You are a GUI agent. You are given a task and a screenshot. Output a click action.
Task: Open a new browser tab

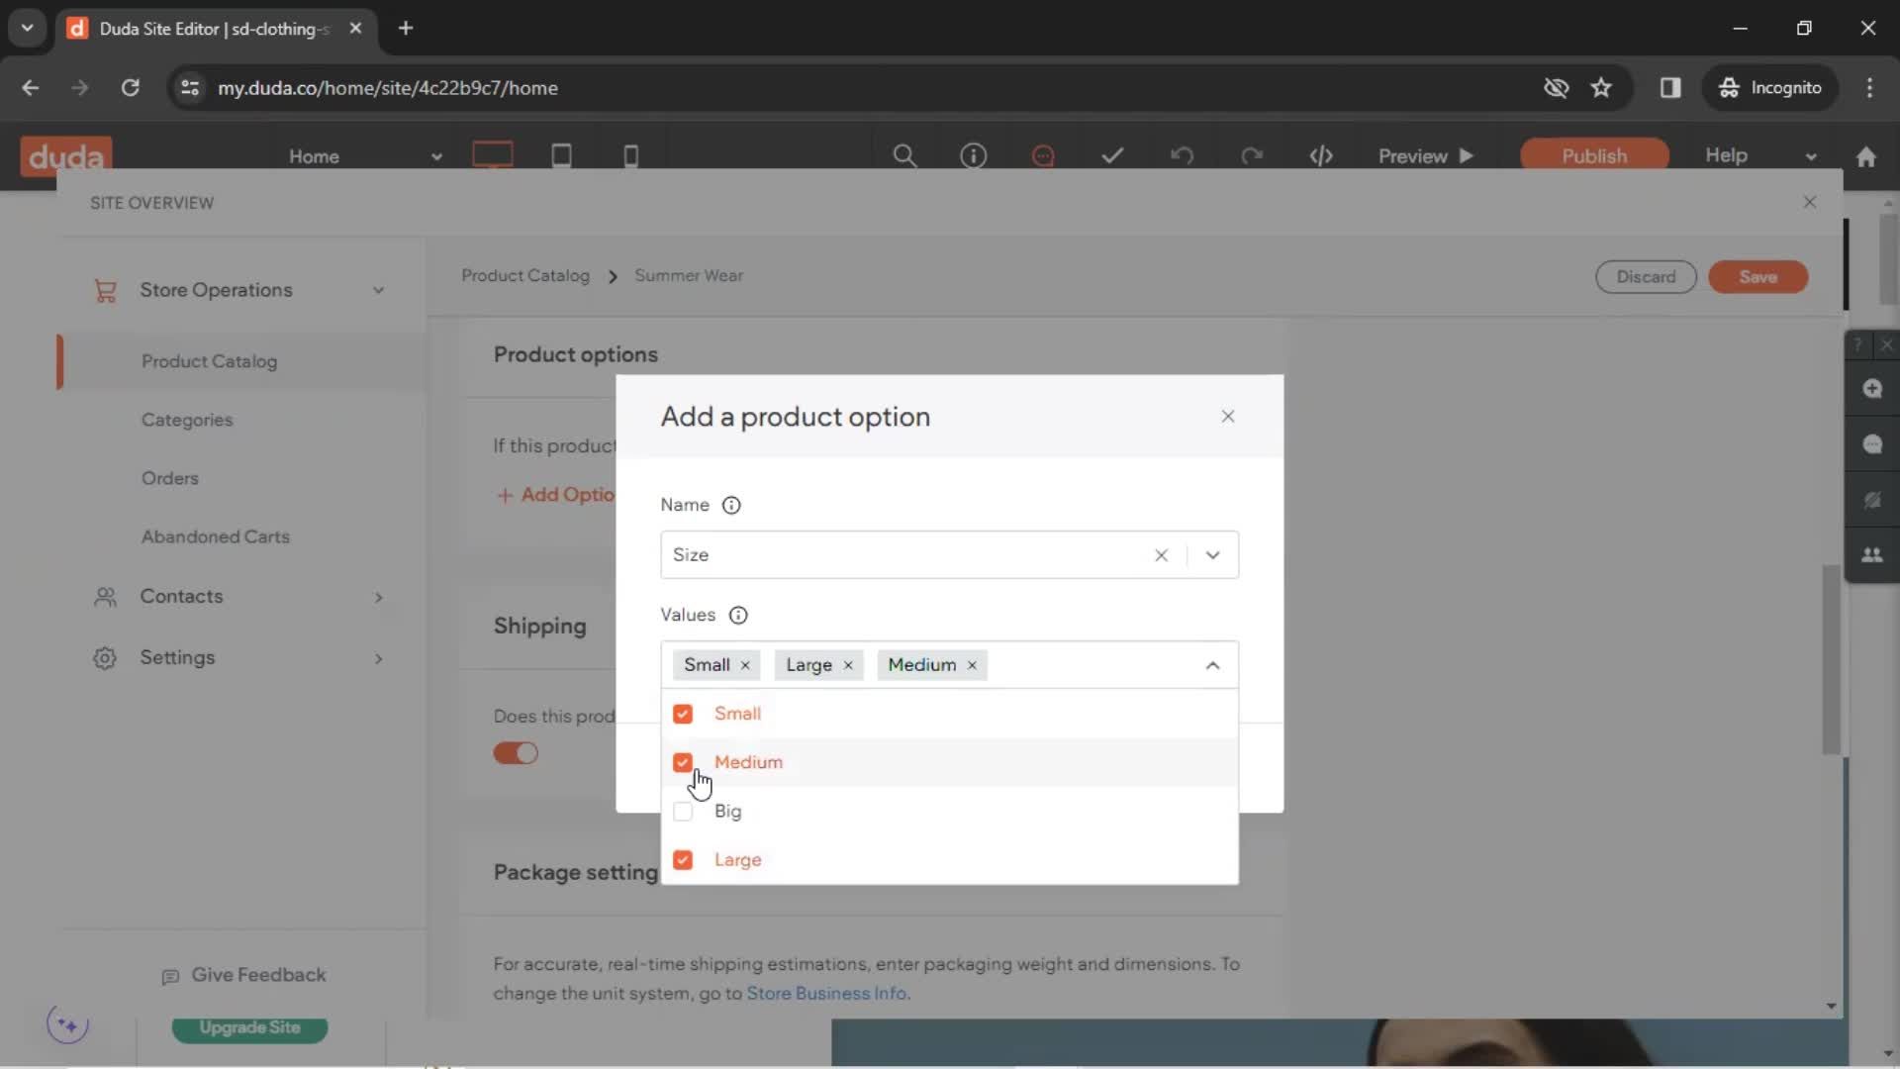[406, 29]
